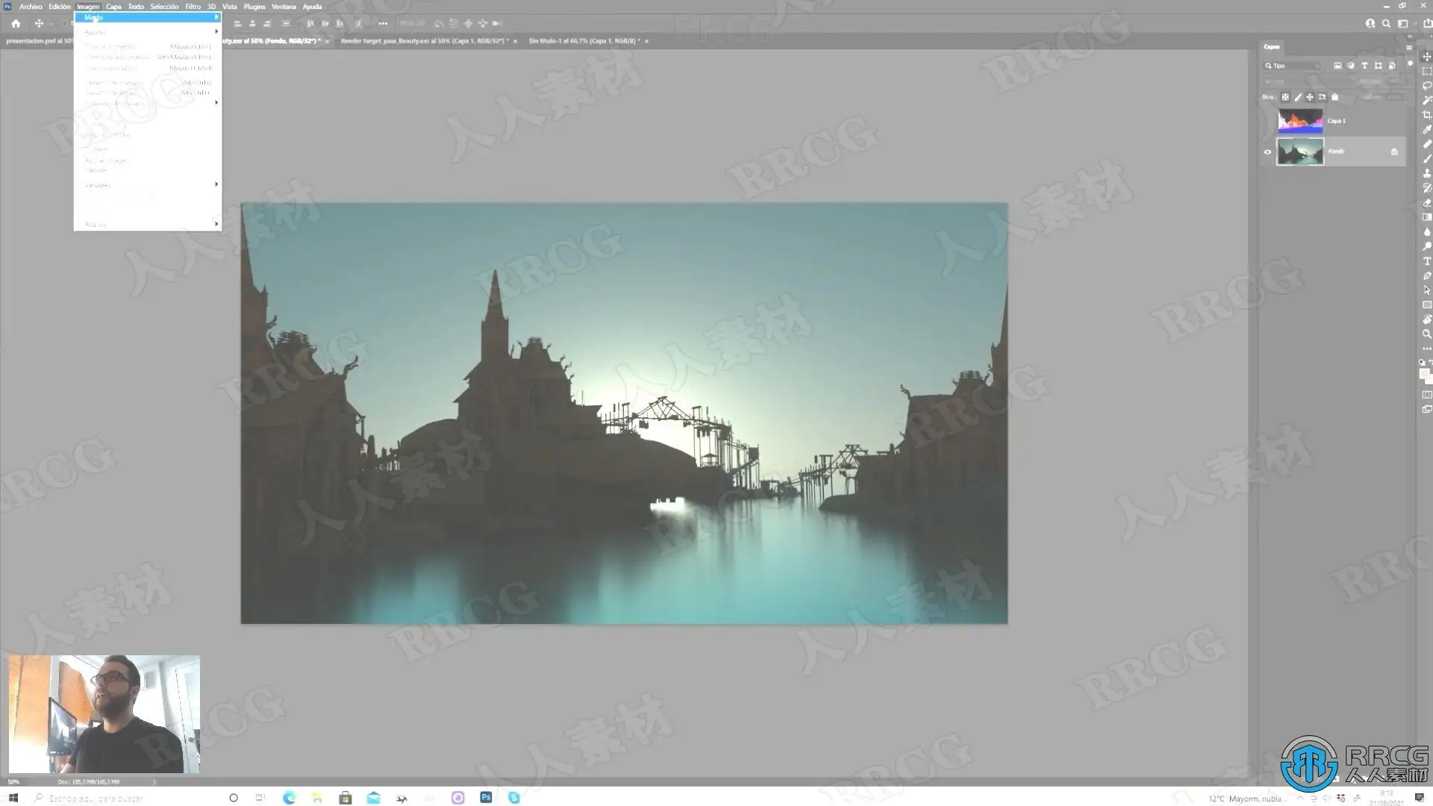
Task: Toggle visibility of the Fondo layer
Action: coord(1267,151)
